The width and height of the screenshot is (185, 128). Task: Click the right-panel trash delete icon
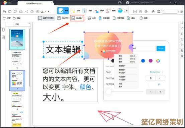tap(182, 56)
